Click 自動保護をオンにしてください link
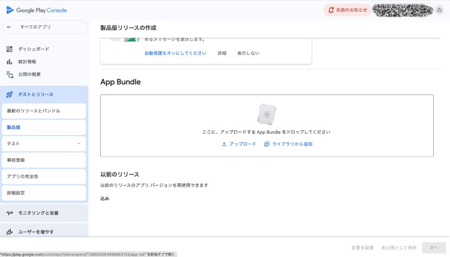 (x=175, y=53)
